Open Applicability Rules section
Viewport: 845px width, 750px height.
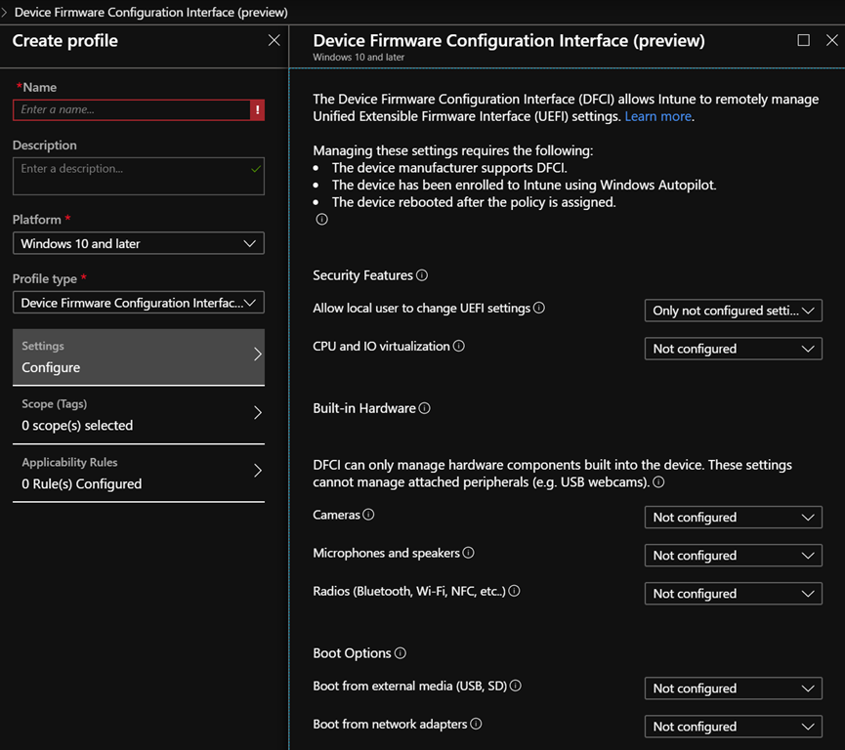coord(138,474)
